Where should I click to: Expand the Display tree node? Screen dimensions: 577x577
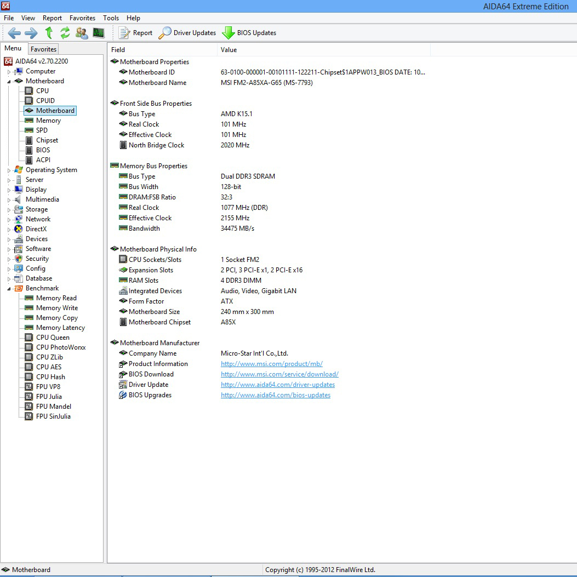pyautogui.click(x=9, y=190)
